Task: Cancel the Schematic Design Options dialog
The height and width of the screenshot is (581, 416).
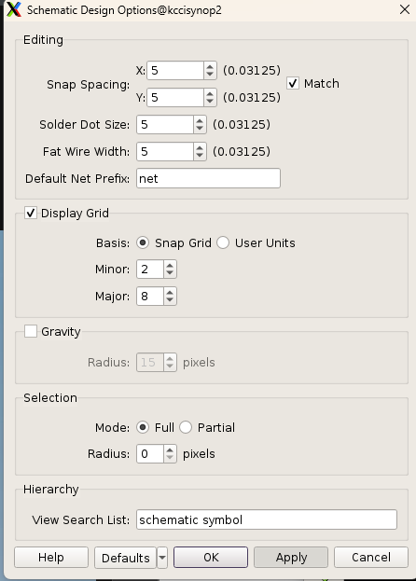Action: click(371, 558)
